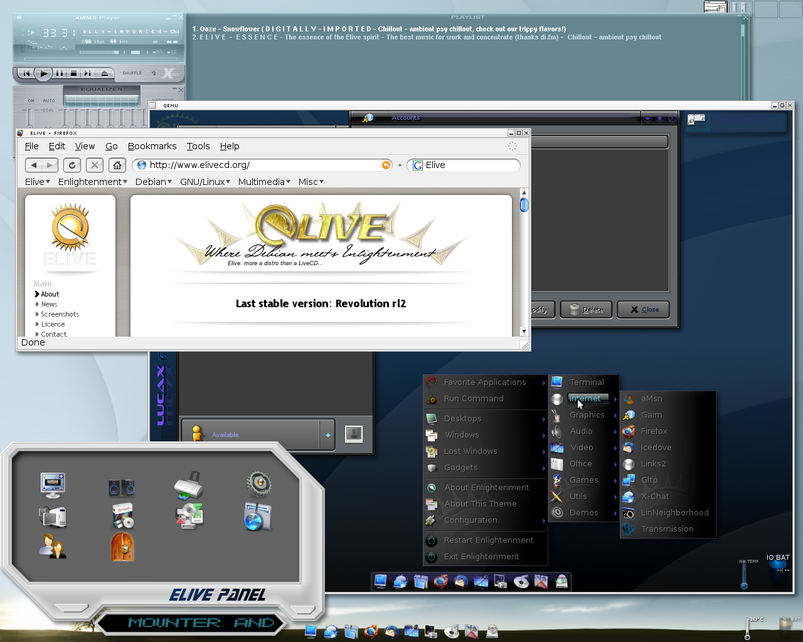Screen dimensions: 803x642
Task: Click Firefox stop loading button
Action: [95, 165]
